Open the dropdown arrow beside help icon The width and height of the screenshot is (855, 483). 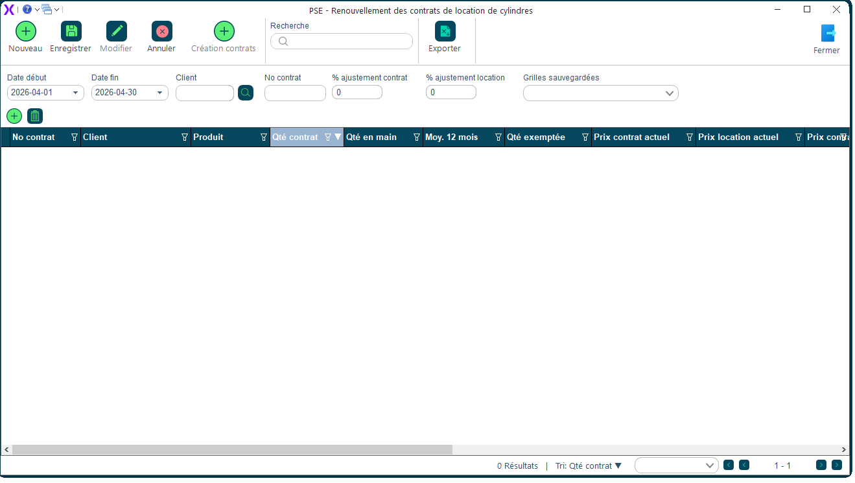tap(37, 9)
